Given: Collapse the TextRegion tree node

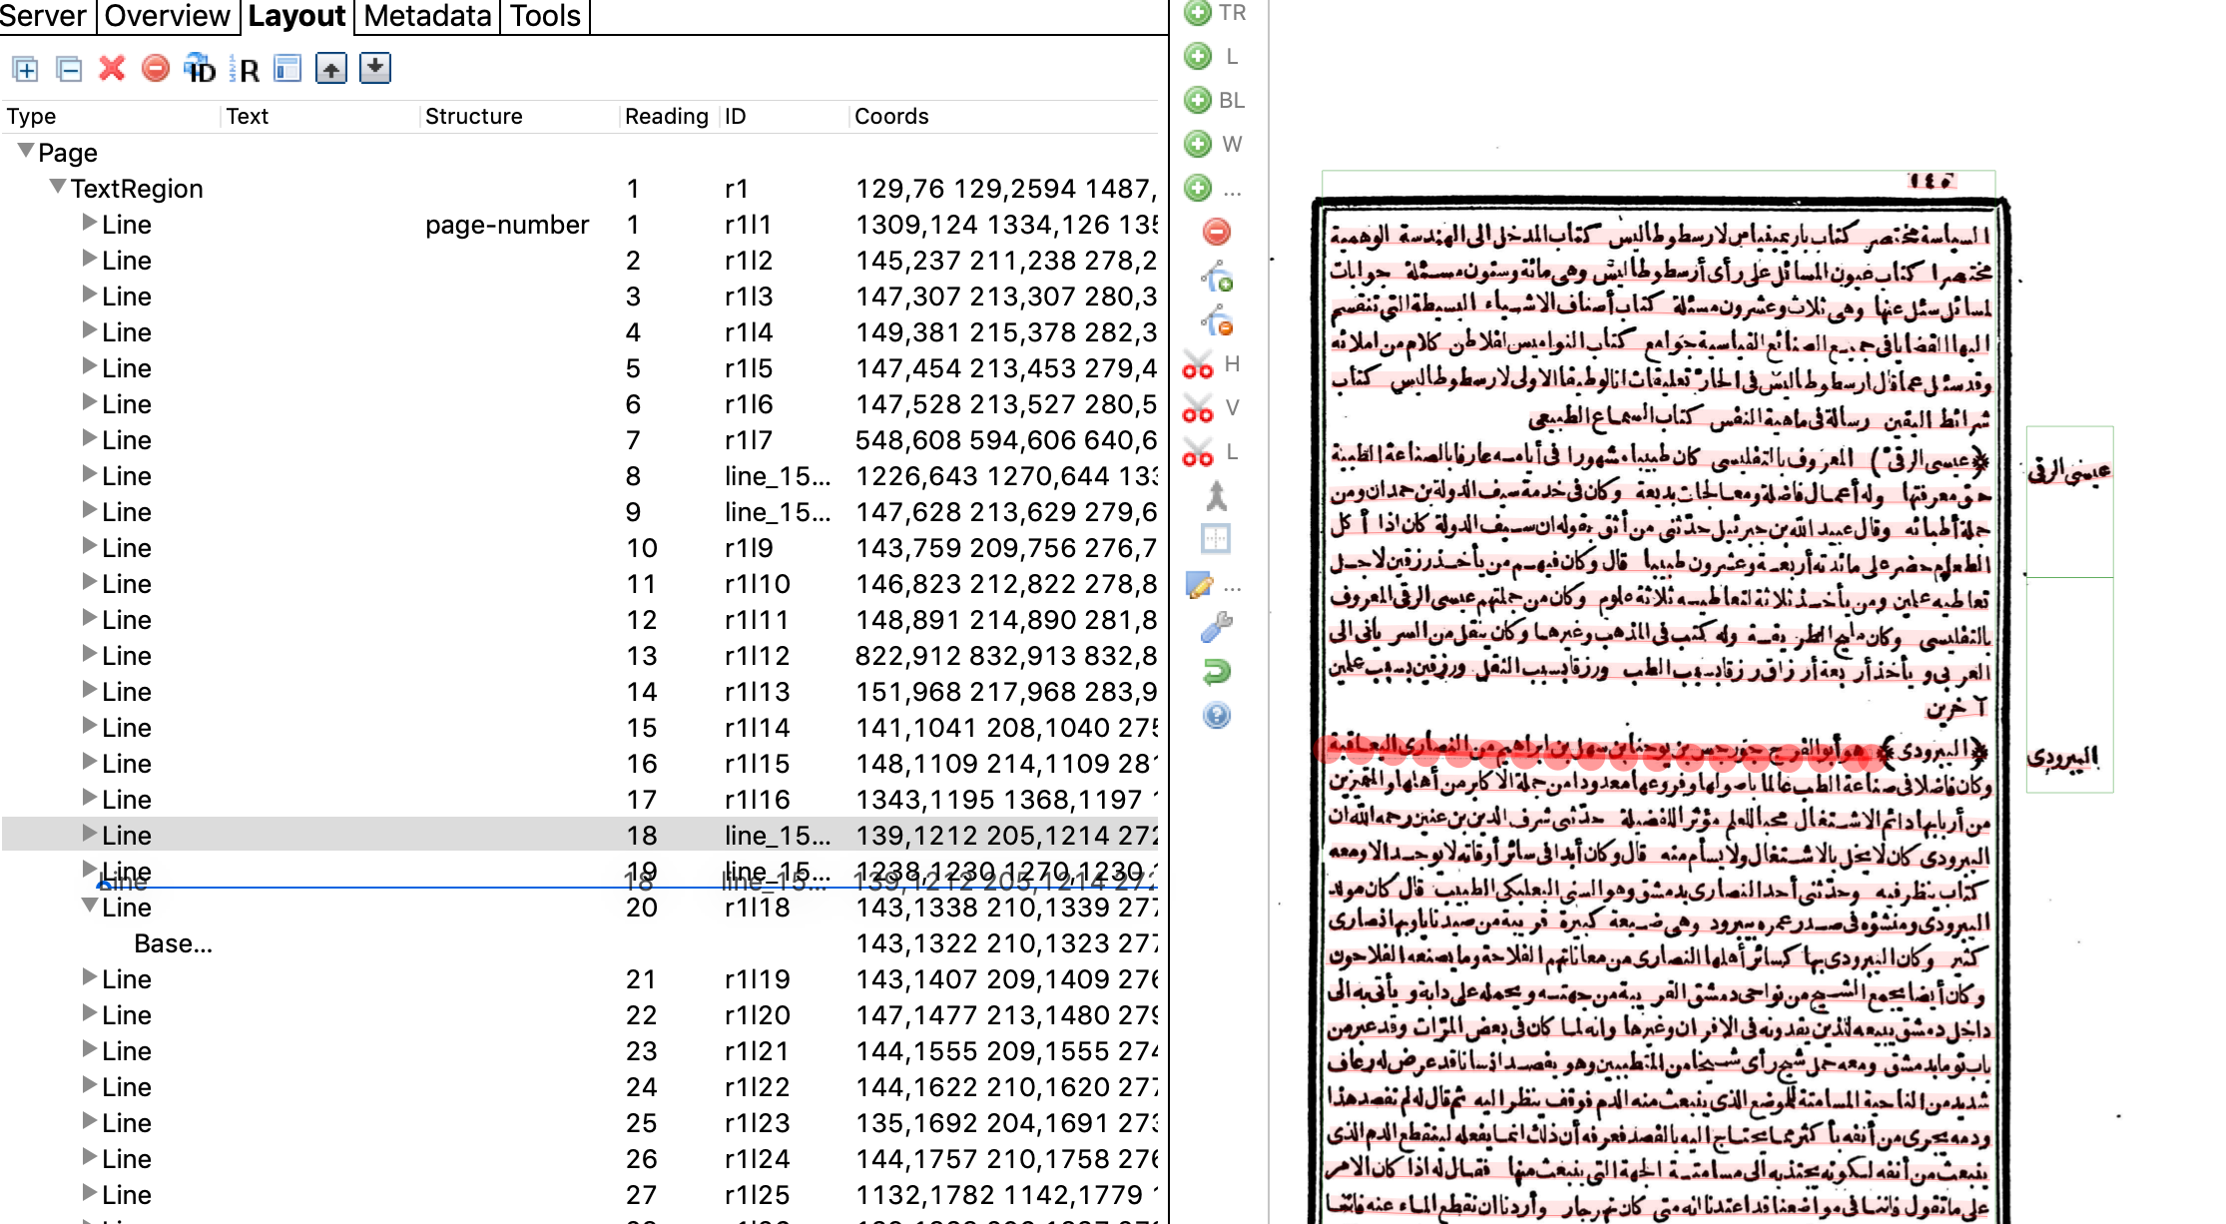Looking at the screenshot, I should pos(57,188).
